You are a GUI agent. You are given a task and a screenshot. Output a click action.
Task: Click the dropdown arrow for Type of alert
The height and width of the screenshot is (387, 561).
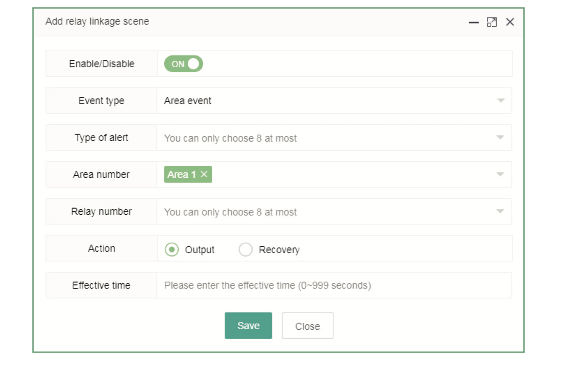tap(501, 138)
